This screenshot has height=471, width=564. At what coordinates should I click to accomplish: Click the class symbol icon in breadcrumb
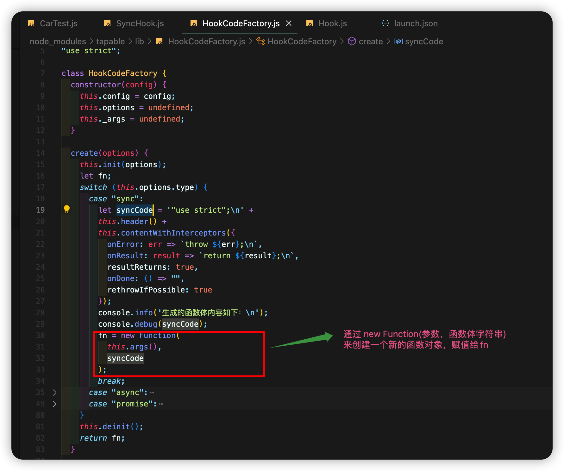[x=260, y=41]
